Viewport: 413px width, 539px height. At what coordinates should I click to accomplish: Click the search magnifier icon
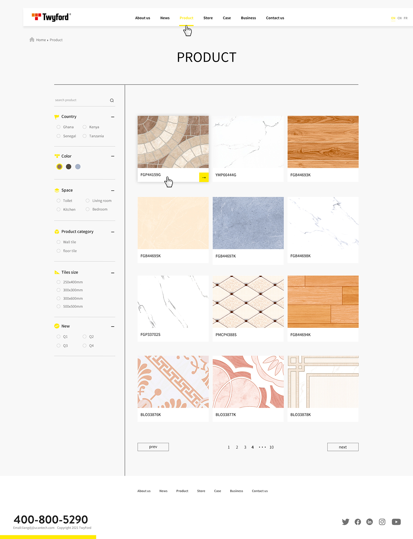(x=112, y=100)
